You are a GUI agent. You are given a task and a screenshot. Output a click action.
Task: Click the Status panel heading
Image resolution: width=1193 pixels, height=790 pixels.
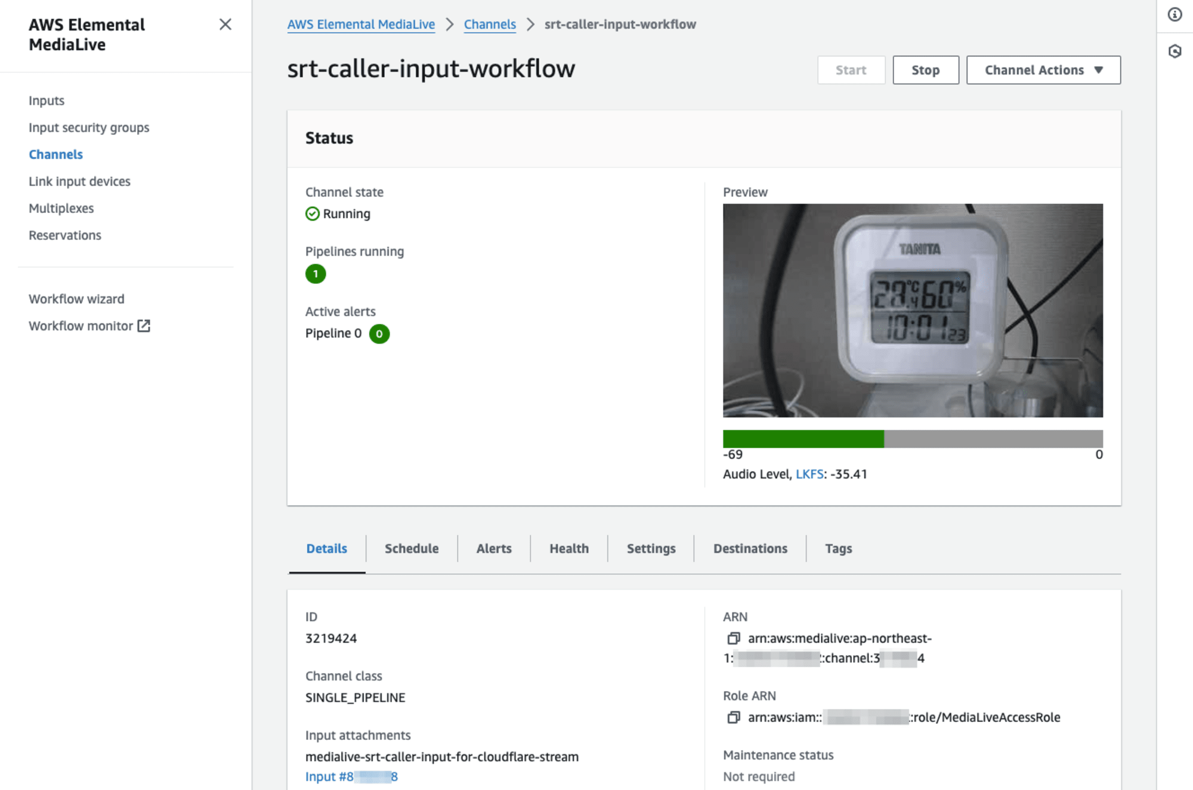click(329, 138)
